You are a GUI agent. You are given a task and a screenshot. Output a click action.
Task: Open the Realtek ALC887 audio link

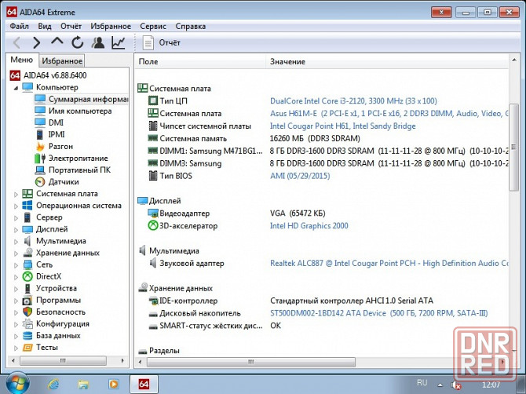coord(389,263)
